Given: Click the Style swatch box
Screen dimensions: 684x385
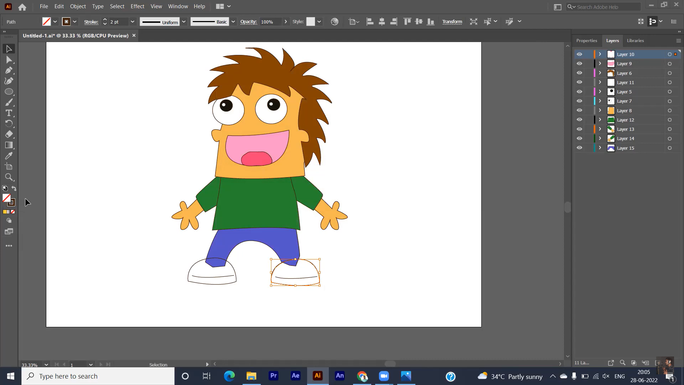Looking at the screenshot, I should 311,22.
